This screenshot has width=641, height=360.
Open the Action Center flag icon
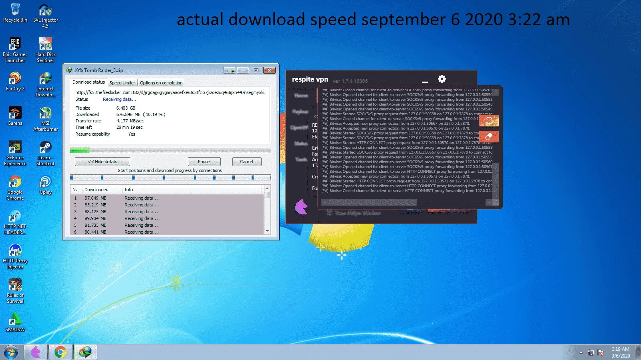pos(601,352)
